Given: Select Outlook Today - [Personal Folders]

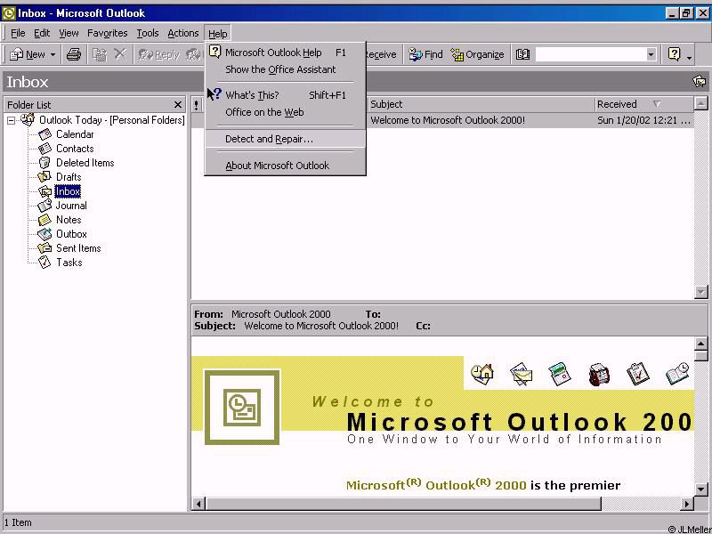Looking at the screenshot, I should 112,120.
